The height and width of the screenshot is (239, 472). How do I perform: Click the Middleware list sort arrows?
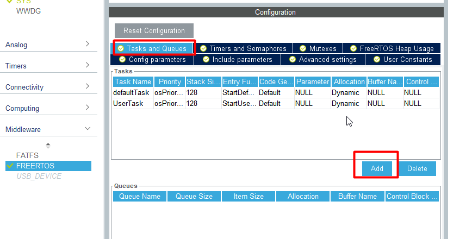tap(48, 146)
